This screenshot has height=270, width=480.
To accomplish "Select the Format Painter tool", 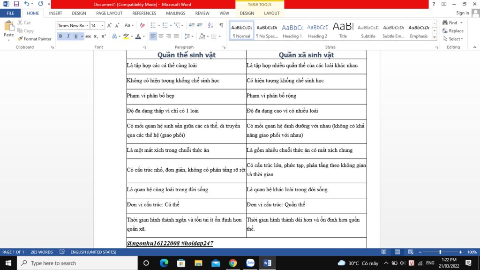I will [35, 39].
